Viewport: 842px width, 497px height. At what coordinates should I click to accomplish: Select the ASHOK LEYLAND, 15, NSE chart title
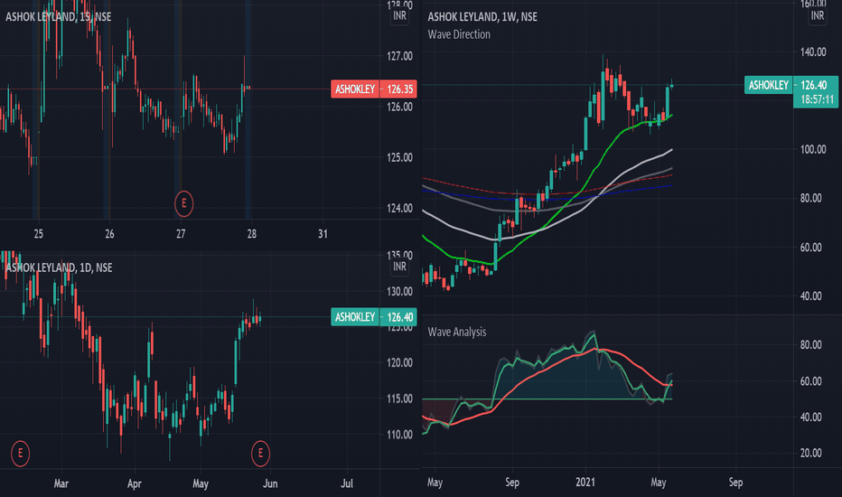[59, 16]
